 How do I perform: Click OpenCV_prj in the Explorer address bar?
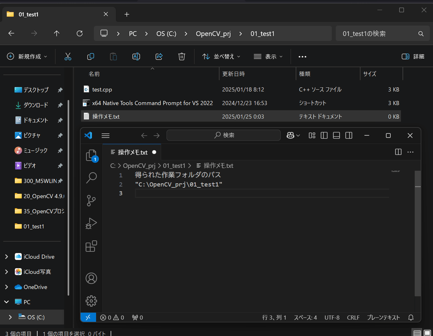pyautogui.click(x=213, y=33)
